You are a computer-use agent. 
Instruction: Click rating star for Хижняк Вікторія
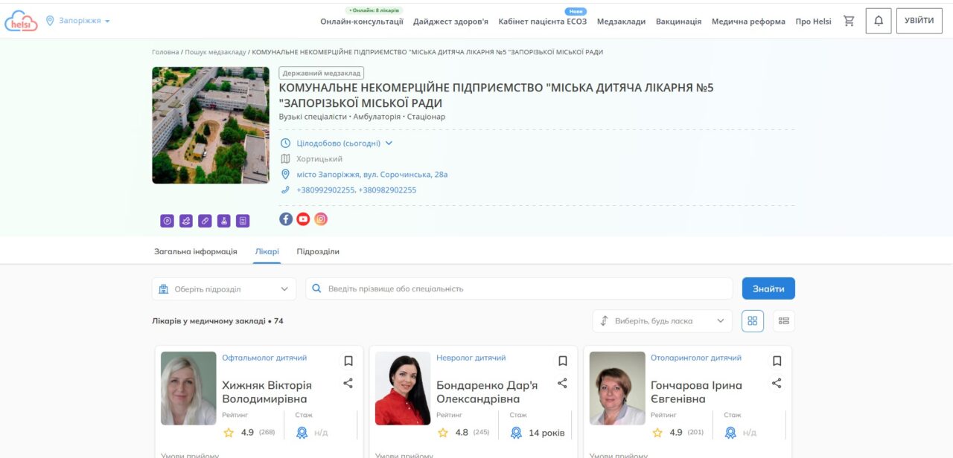tap(229, 432)
